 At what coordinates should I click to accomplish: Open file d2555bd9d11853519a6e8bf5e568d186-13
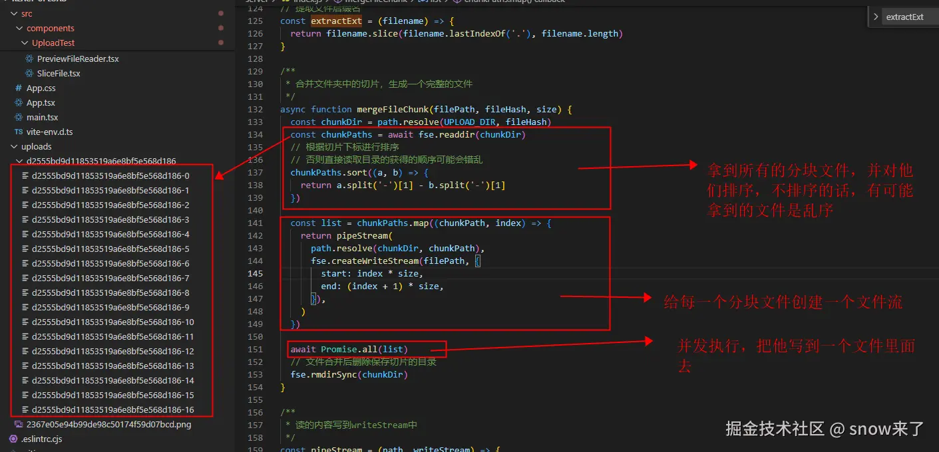coord(113,366)
